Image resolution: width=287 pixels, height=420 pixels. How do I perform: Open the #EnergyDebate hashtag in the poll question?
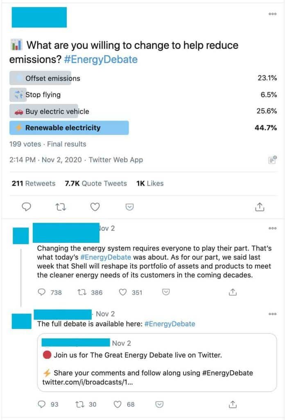[101, 59]
